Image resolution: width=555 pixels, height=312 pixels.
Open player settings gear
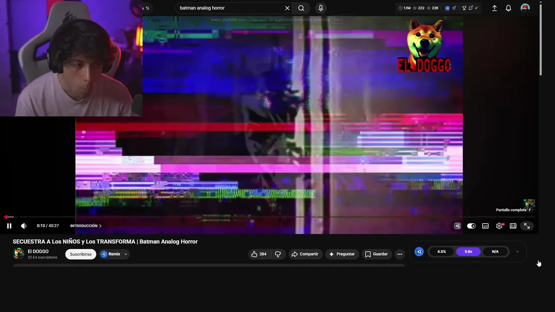(499, 226)
